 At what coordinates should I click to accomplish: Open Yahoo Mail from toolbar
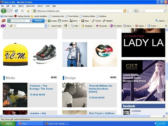[x=75, y=26]
